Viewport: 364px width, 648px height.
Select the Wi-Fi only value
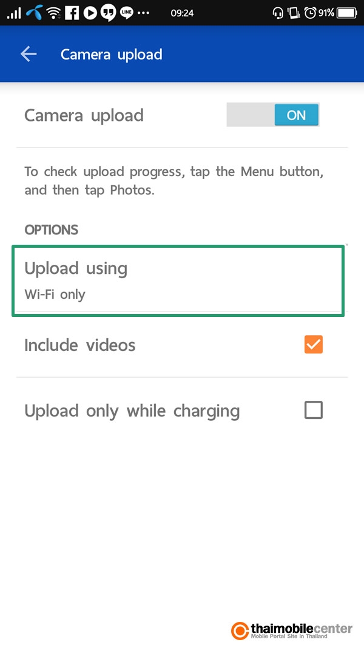tap(55, 295)
